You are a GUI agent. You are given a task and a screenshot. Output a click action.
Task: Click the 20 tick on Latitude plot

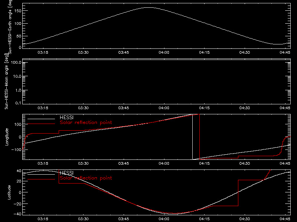19,181
